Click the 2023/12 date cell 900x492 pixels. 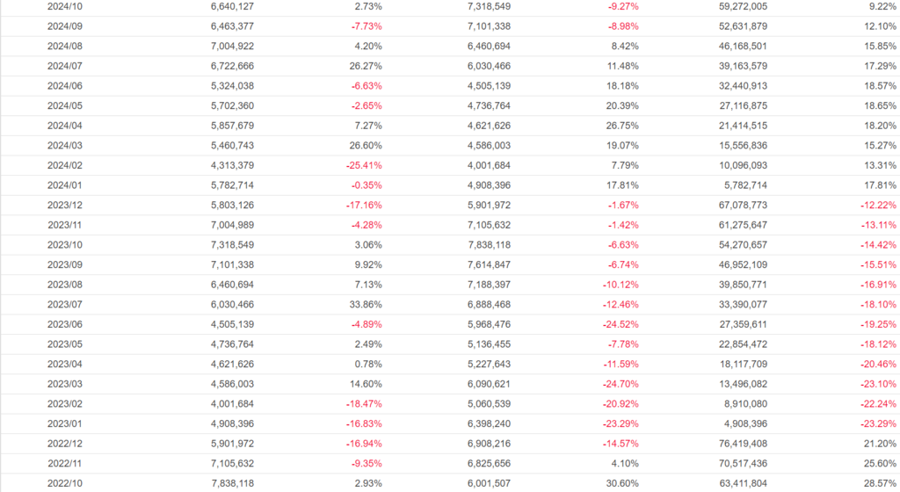coord(63,205)
